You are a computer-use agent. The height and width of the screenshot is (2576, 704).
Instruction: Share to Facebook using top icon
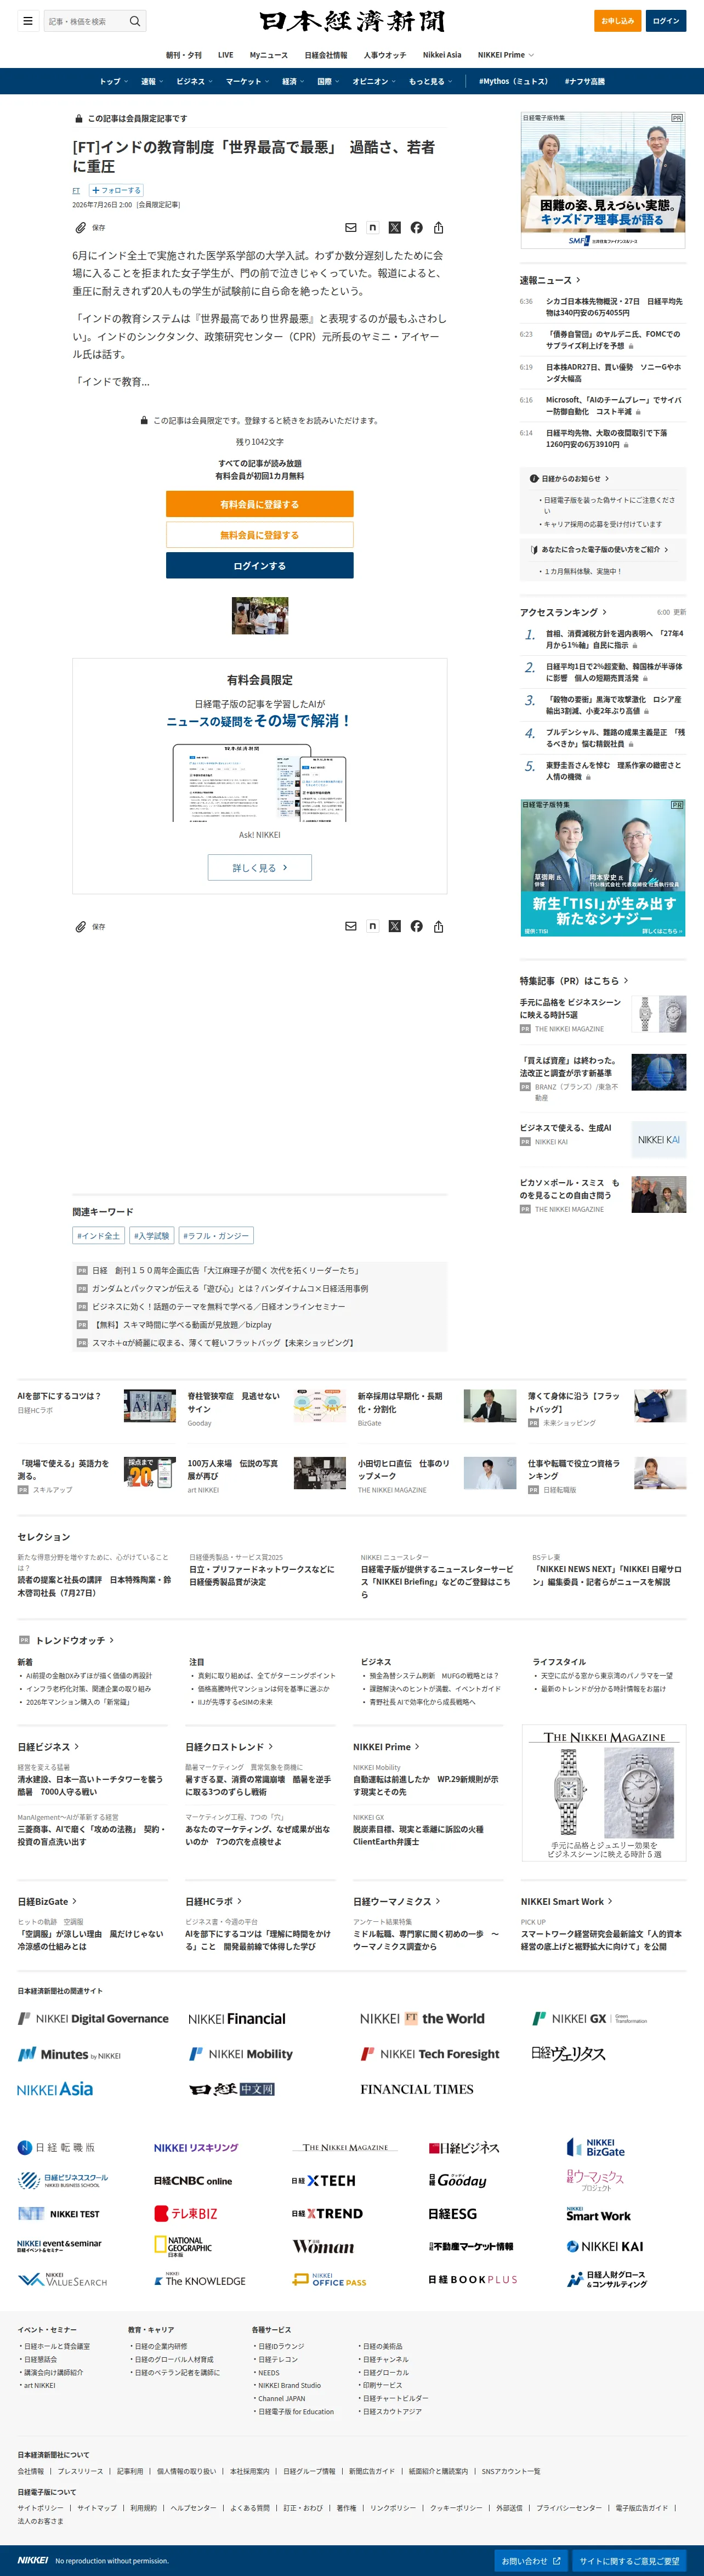(x=416, y=228)
